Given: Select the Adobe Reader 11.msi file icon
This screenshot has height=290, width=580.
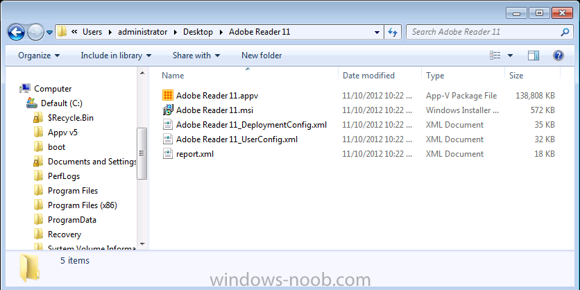Looking at the screenshot, I should [x=168, y=110].
